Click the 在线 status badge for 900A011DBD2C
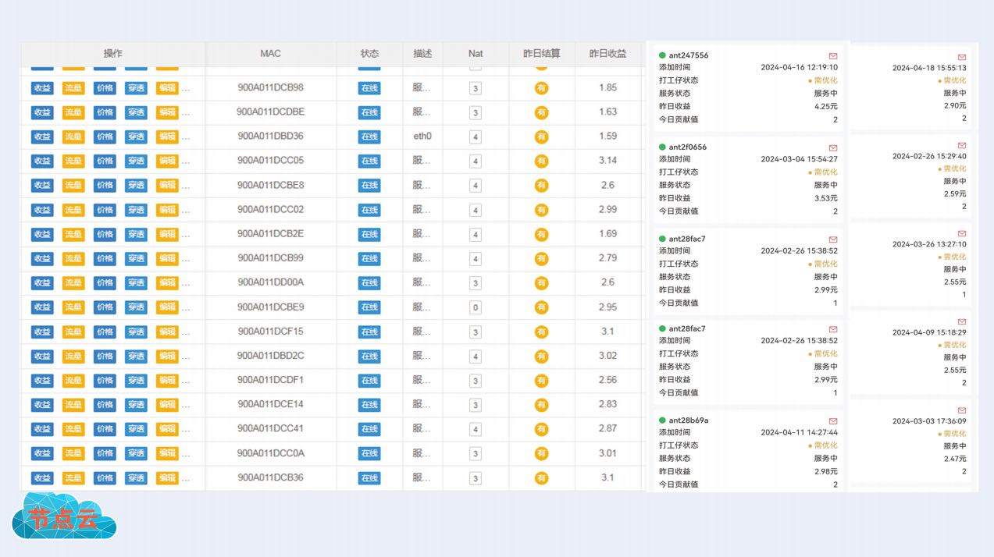This screenshot has width=994, height=557. tap(369, 357)
